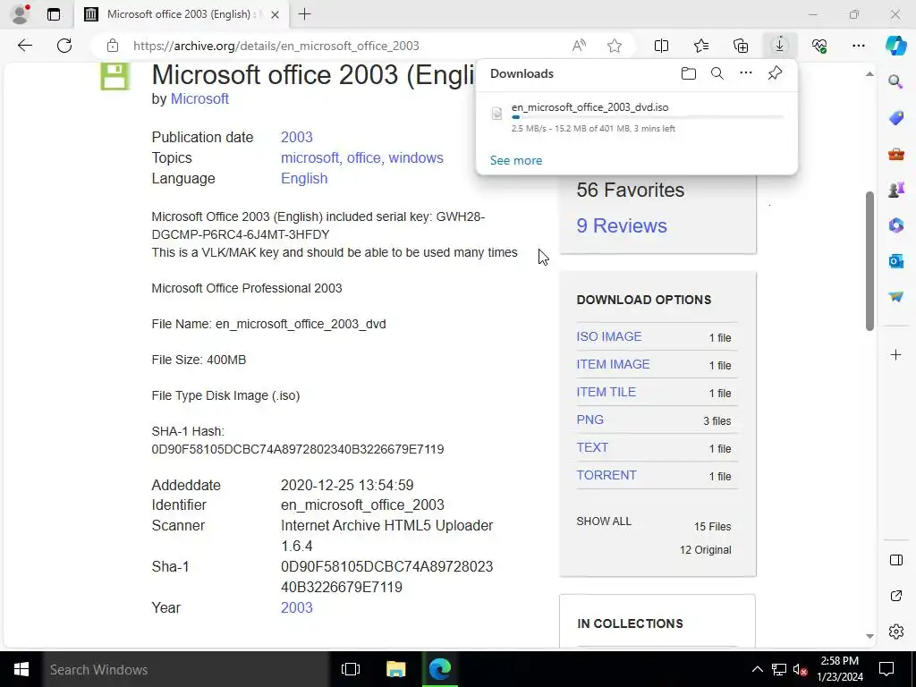Click SHOW ALL download files

point(604,522)
